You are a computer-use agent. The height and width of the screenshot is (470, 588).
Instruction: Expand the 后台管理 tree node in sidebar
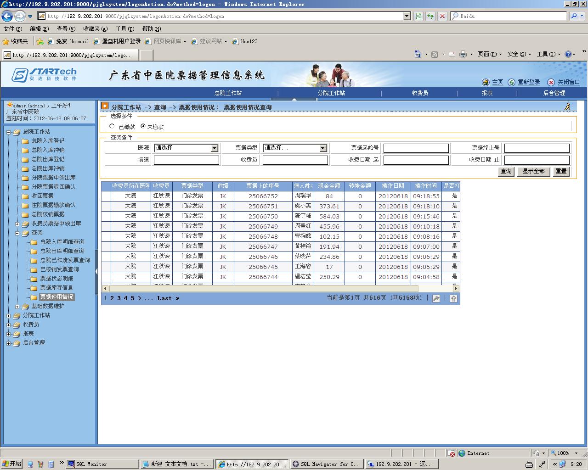(x=8, y=343)
